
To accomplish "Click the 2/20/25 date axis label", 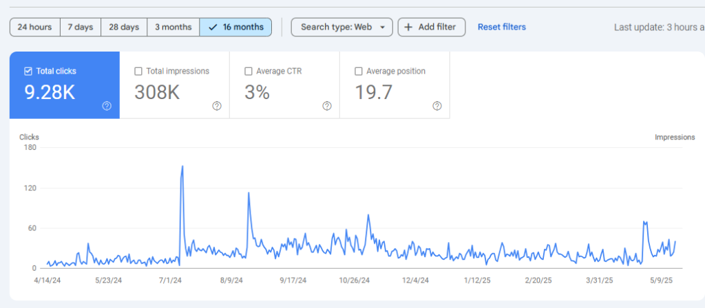I will point(538,280).
